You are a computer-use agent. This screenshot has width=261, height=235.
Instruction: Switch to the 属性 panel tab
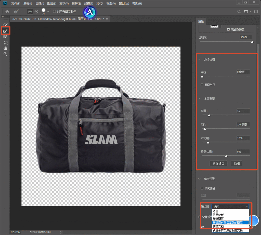point(201,21)
